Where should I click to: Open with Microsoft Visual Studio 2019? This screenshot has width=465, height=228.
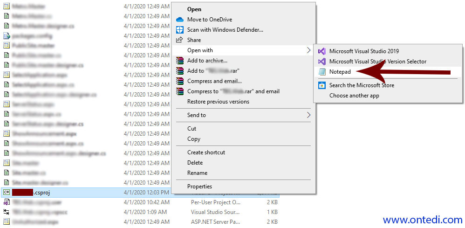(x=364, y=51)
